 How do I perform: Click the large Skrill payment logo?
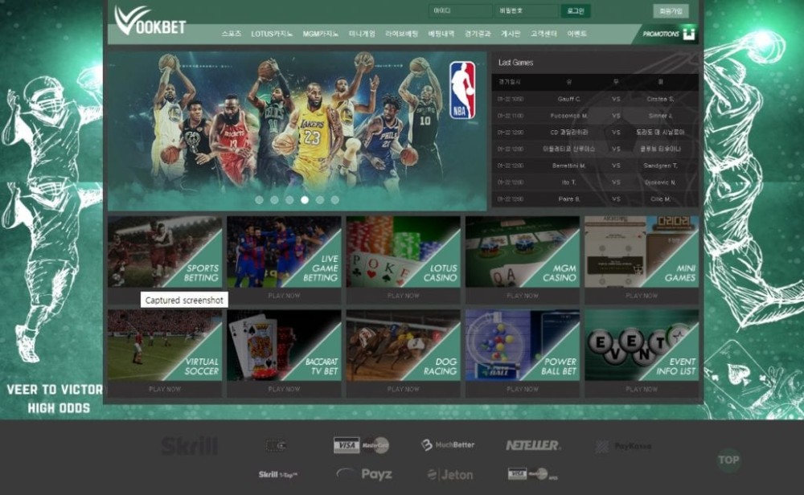click(189, 446)
